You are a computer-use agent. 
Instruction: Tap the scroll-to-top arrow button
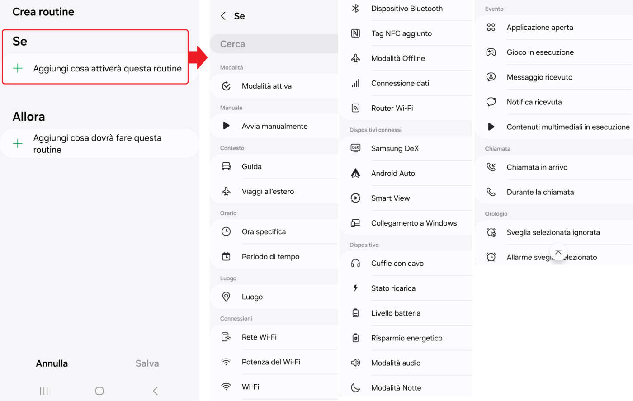[558, 252]
